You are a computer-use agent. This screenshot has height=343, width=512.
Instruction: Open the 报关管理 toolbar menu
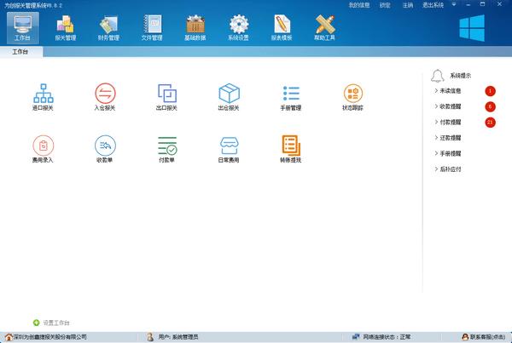(x=66, y=27)
